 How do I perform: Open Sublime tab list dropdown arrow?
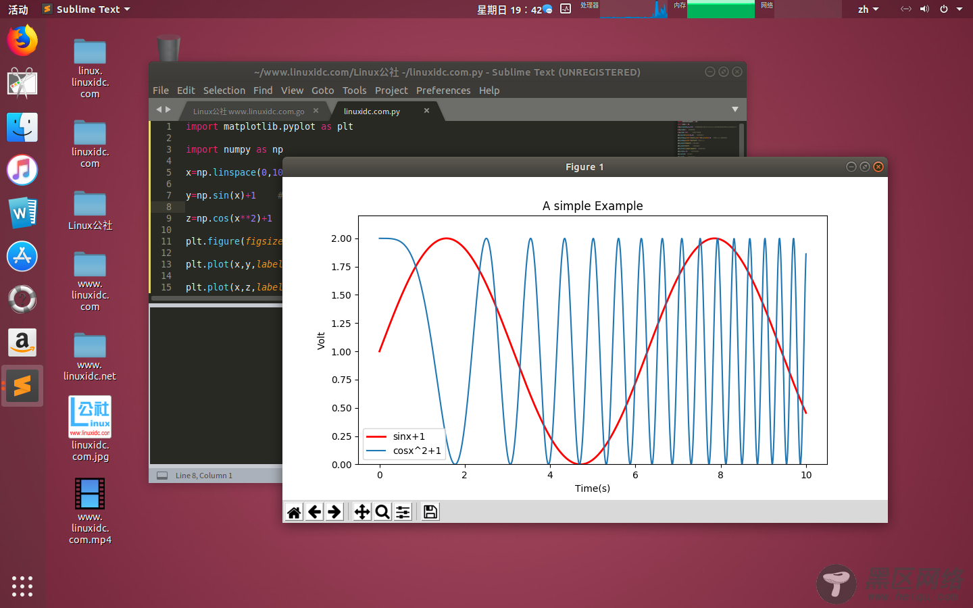tap(735, 109)
